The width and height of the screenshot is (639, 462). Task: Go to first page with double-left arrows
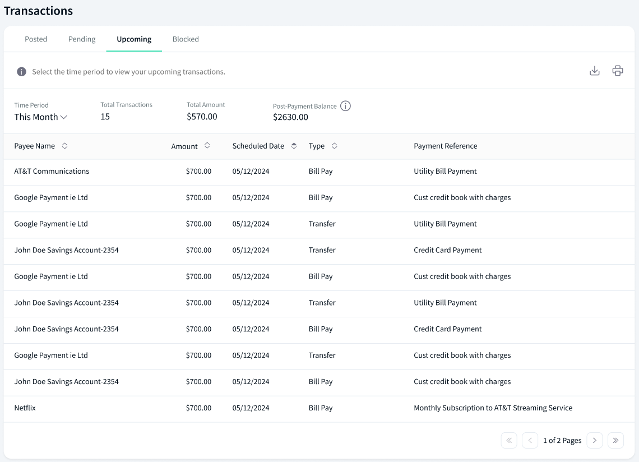pyautogui.click(x=509, y=440)
